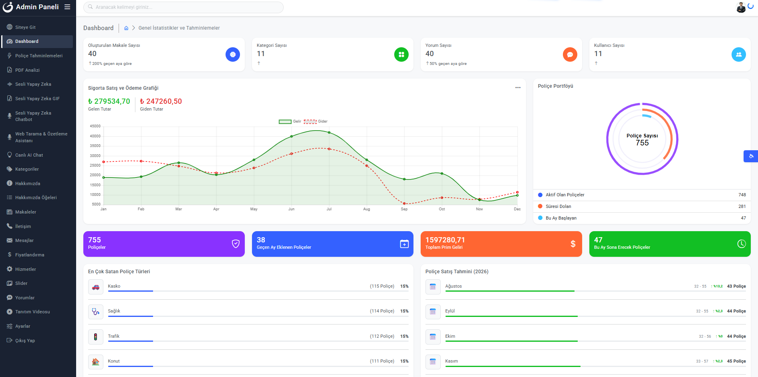Click the Aktif Olan Poliçeler row
The width and height of the screenshot is (758, 377).
[x=642, y=195]
